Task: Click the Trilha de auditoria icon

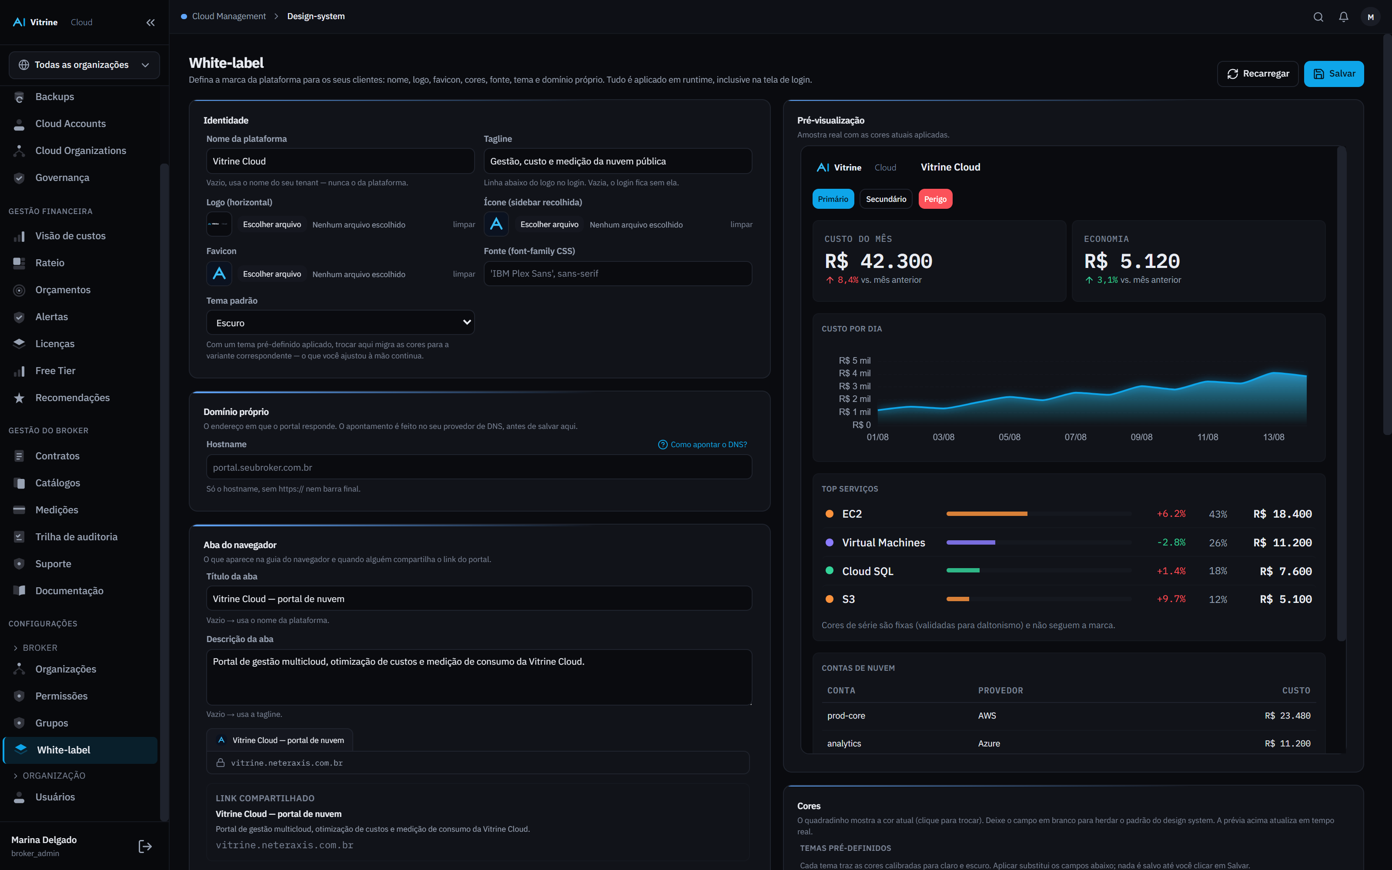Action: [x=19, y=537]
